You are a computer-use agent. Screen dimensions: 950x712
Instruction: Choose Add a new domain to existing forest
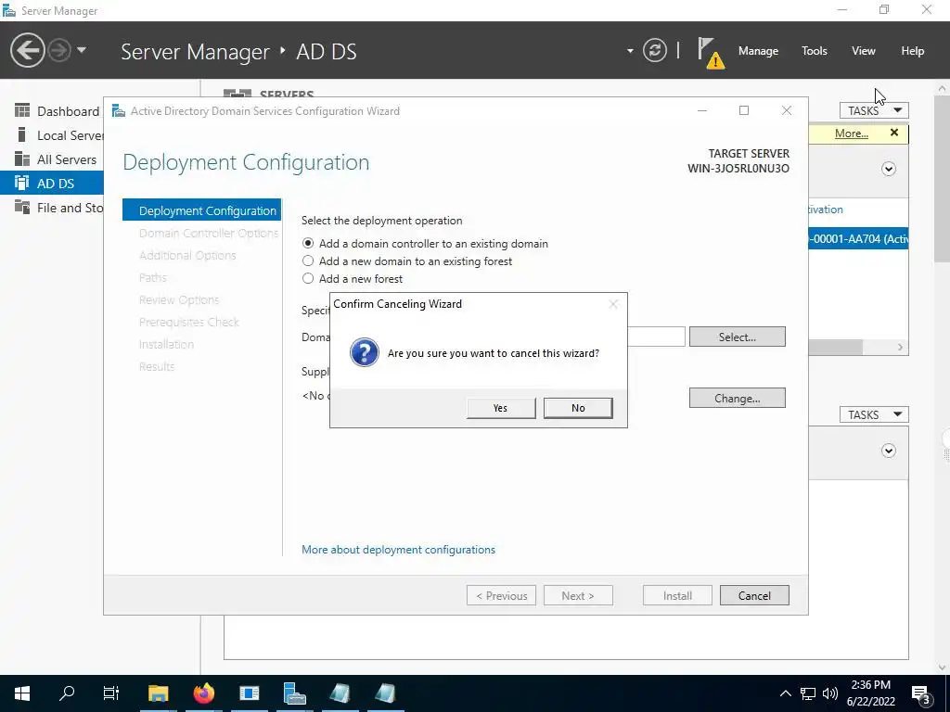click(x=308, y=261)
